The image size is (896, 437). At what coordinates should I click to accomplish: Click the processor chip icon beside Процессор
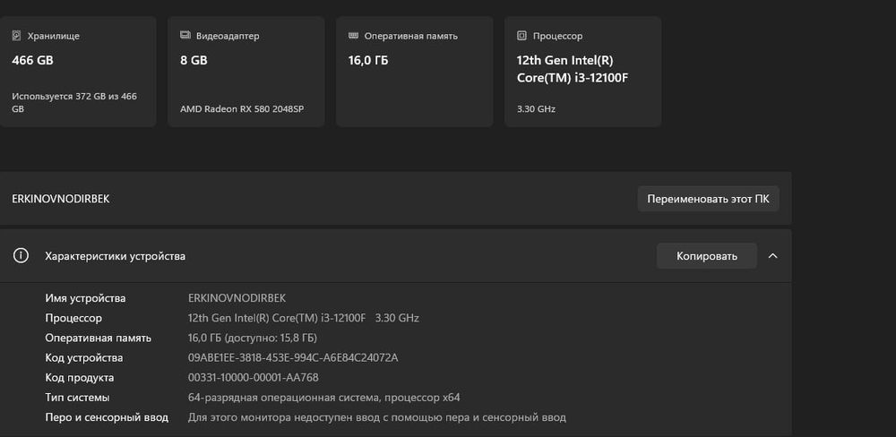pos(521,36)
